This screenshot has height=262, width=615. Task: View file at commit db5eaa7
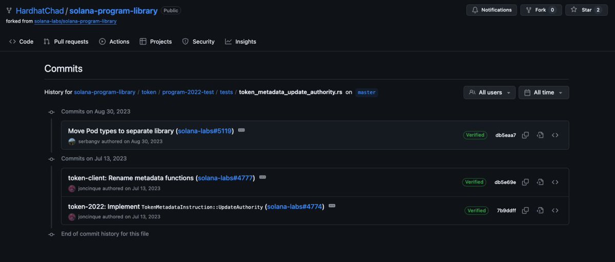(x=540, y=135)
